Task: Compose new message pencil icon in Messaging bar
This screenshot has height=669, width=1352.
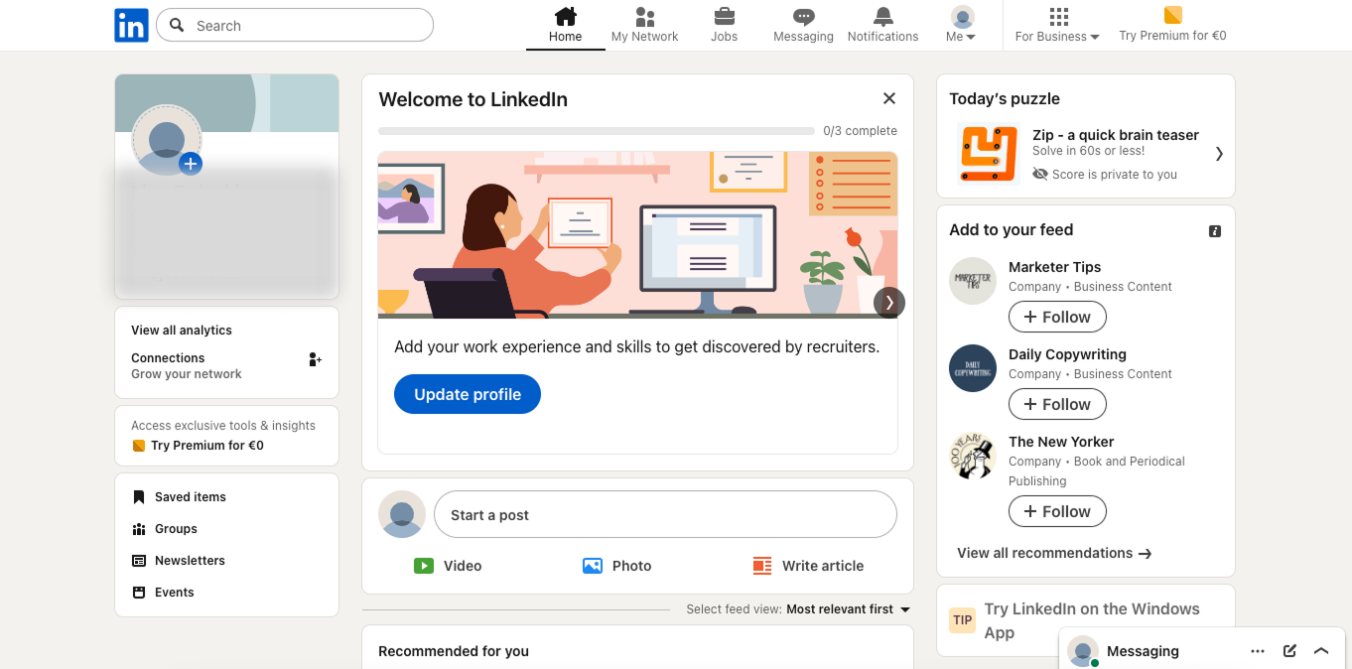Action: (1289, 651)
